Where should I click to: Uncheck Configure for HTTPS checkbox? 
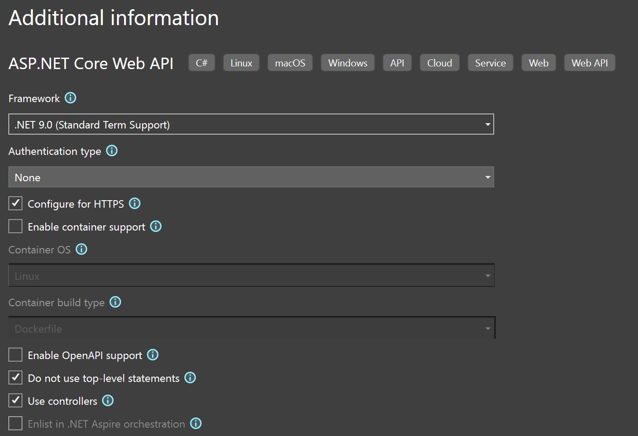click(x=15, y=203)
